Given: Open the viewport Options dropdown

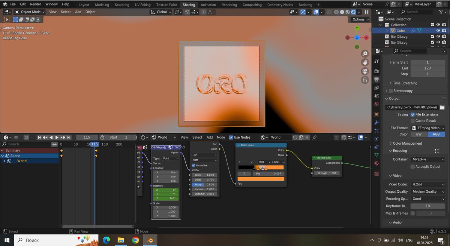Looking at the screenshot, I should (x=360, y=19).
